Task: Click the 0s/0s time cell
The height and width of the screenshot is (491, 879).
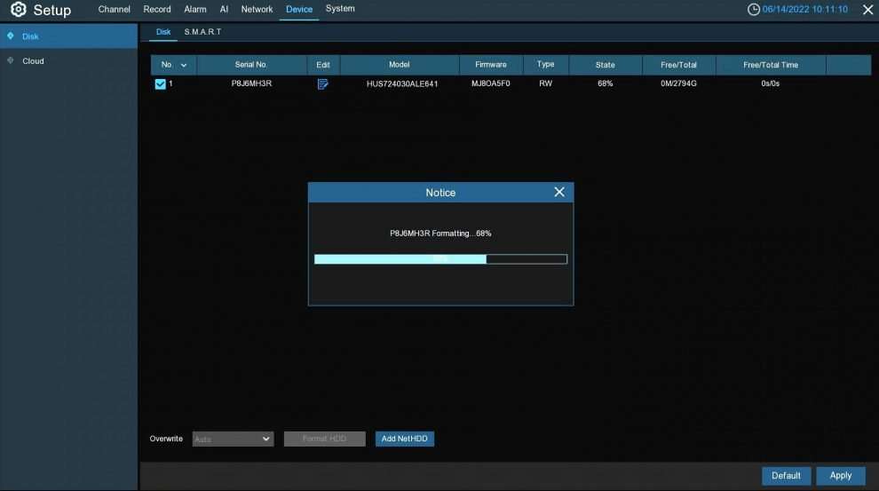Action: click(x=771, y=83)
